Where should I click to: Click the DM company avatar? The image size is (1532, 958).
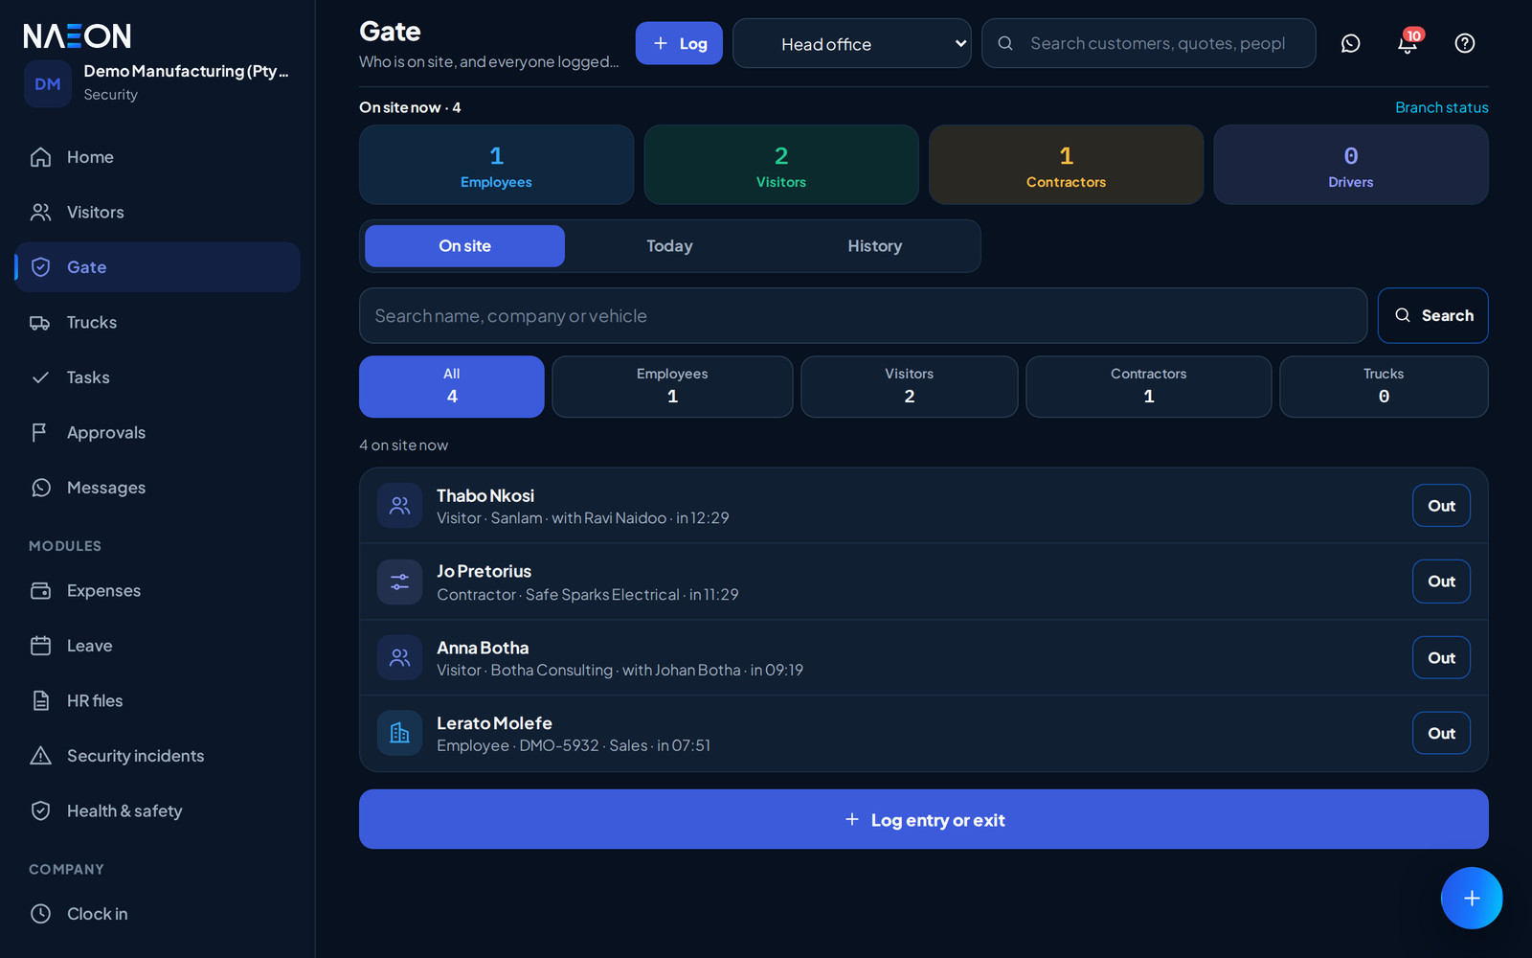(48, 83)
